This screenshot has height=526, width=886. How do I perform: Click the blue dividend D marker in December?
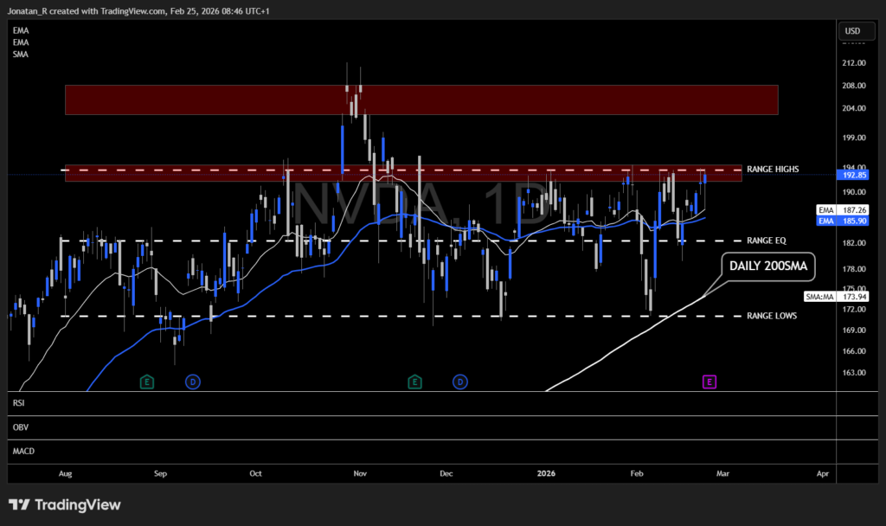click(460, 381)
